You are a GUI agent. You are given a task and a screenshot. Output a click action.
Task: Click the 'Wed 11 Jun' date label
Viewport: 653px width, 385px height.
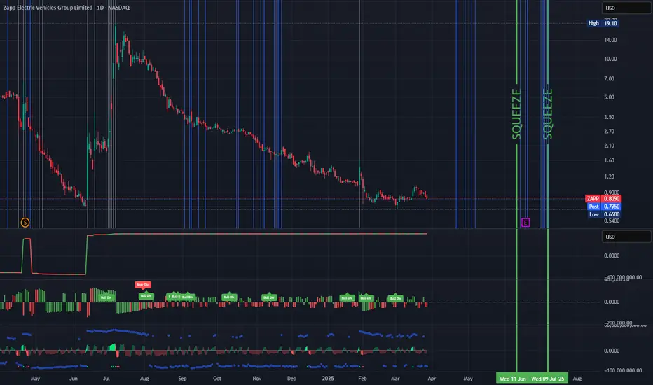[x=513, y=379]
